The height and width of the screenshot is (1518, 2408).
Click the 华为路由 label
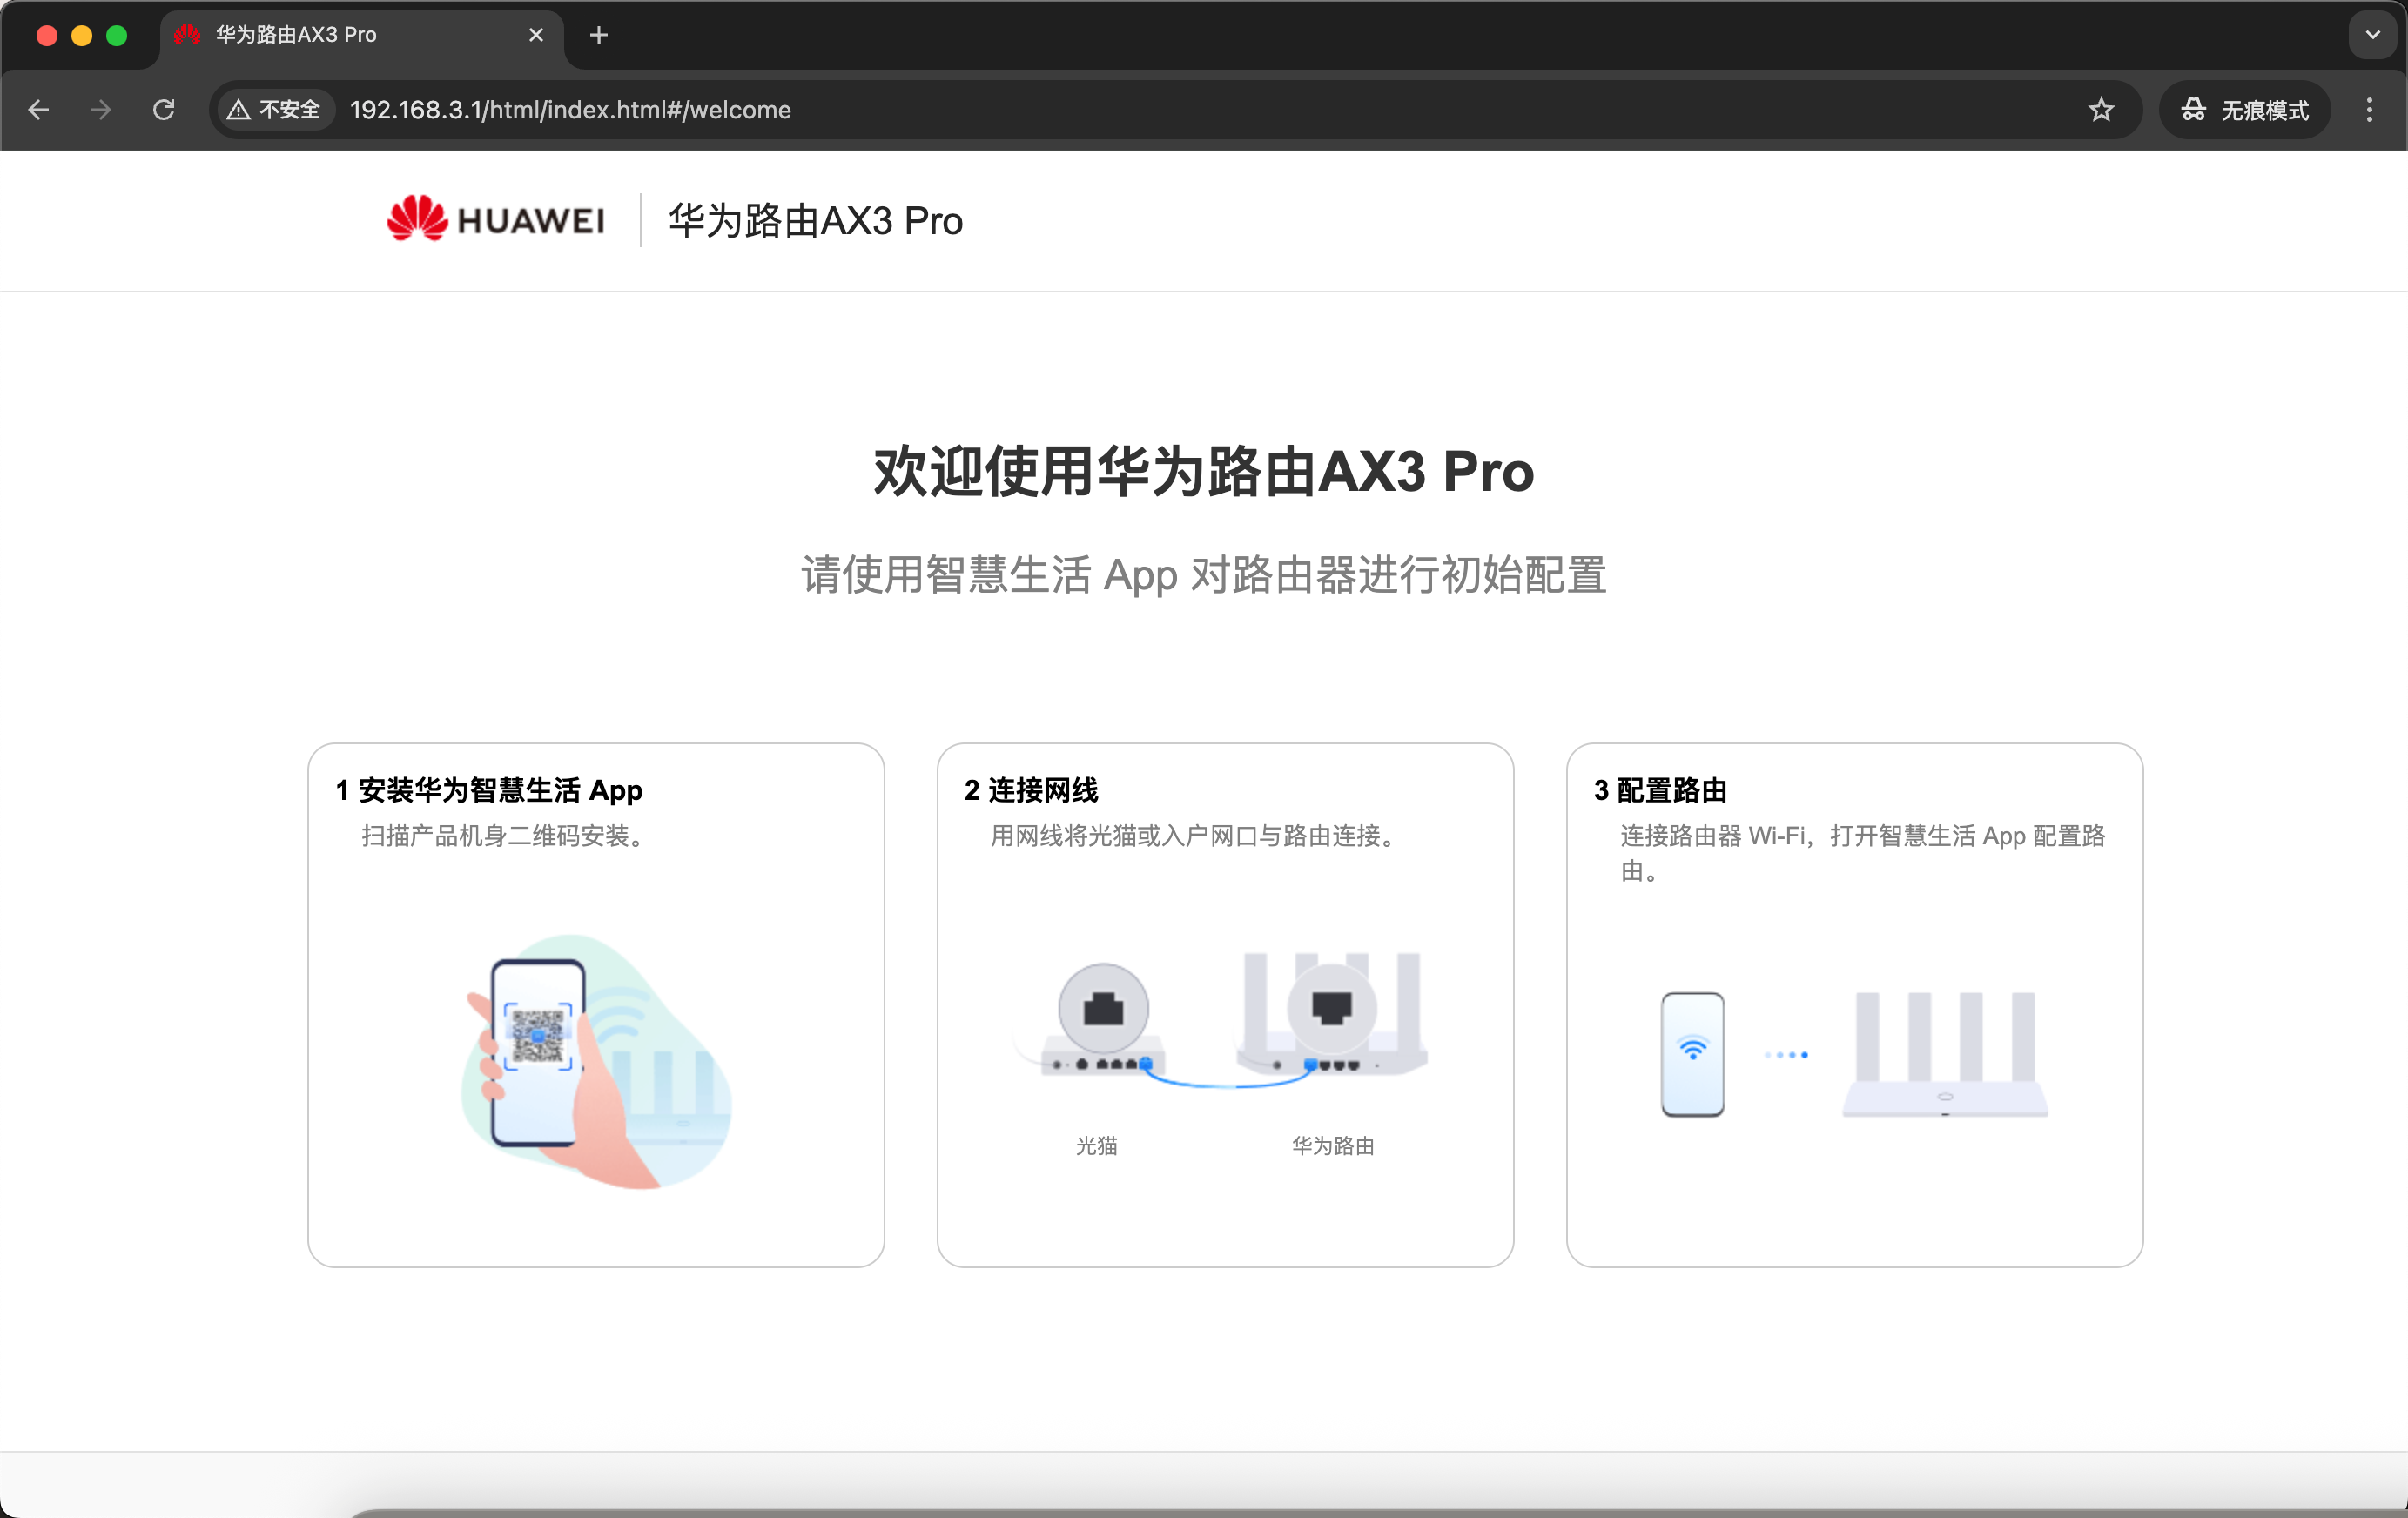pyautogui.click(x=1333, y=1146)
